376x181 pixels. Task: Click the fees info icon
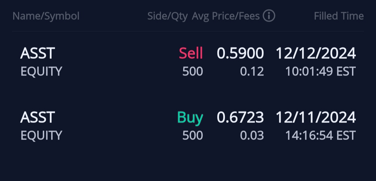point(269,16)
